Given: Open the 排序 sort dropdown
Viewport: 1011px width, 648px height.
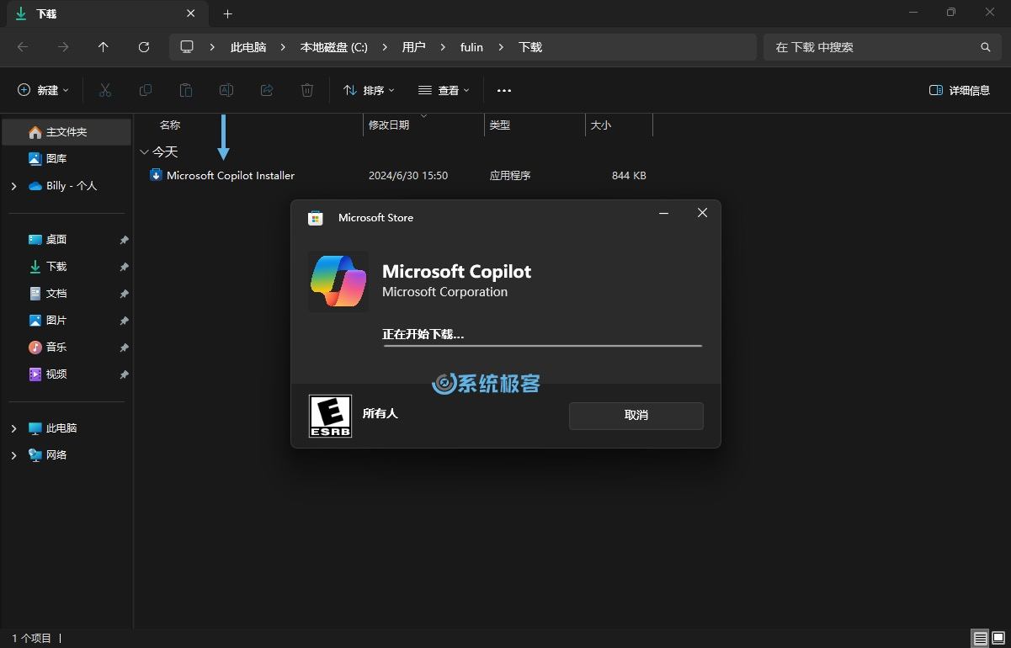Looking at the screenshot, I should 369,90.
